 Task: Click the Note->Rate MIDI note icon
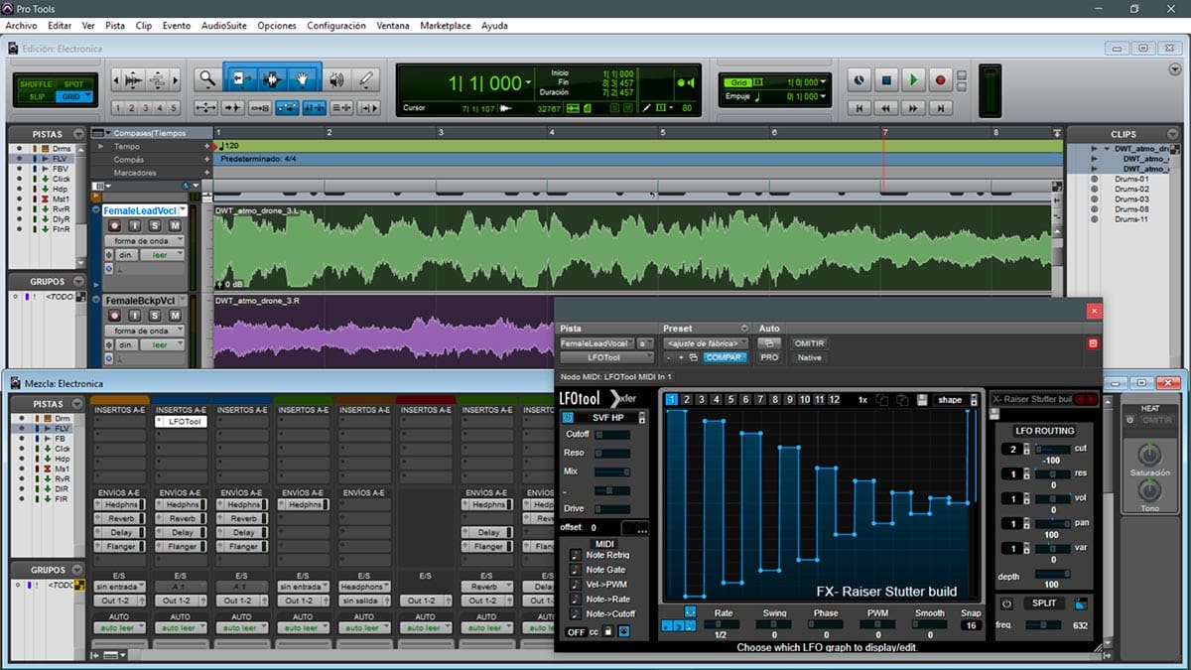(x=576, y=600)
